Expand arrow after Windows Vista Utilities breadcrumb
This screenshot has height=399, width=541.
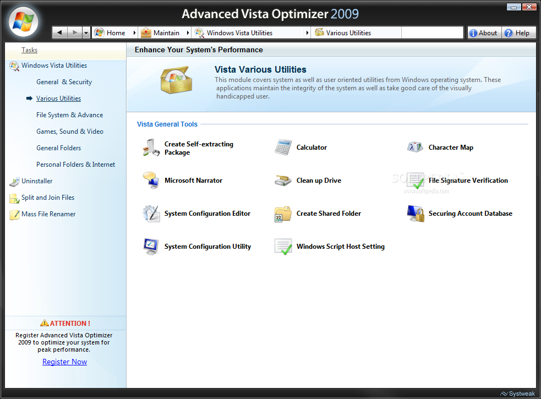click(307, 33)
